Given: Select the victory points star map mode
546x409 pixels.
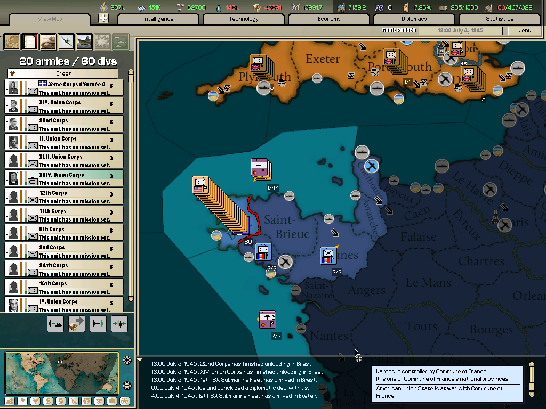Looking at the screenshot, I should (124, 400).
